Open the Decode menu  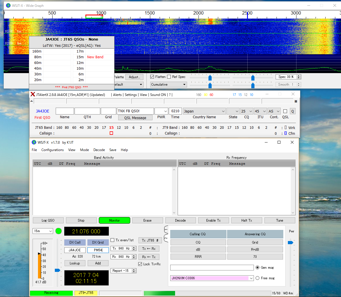coord(99,150)
